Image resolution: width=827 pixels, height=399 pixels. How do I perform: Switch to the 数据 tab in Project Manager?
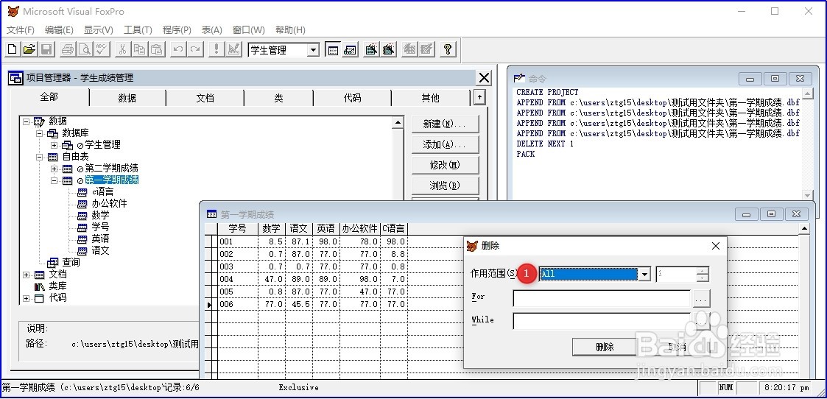point(127,98)
